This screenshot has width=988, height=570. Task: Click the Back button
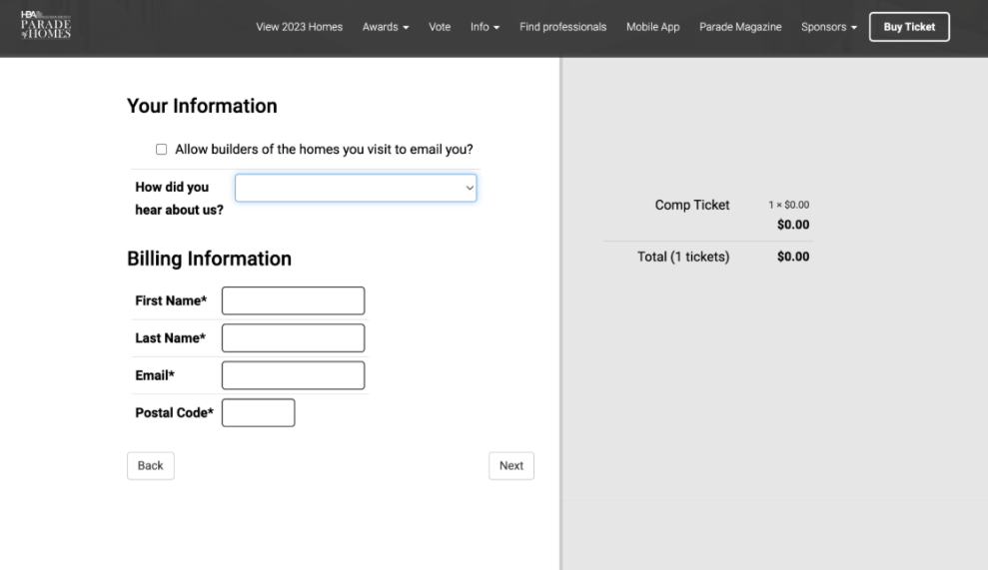(x=151, y=466)
